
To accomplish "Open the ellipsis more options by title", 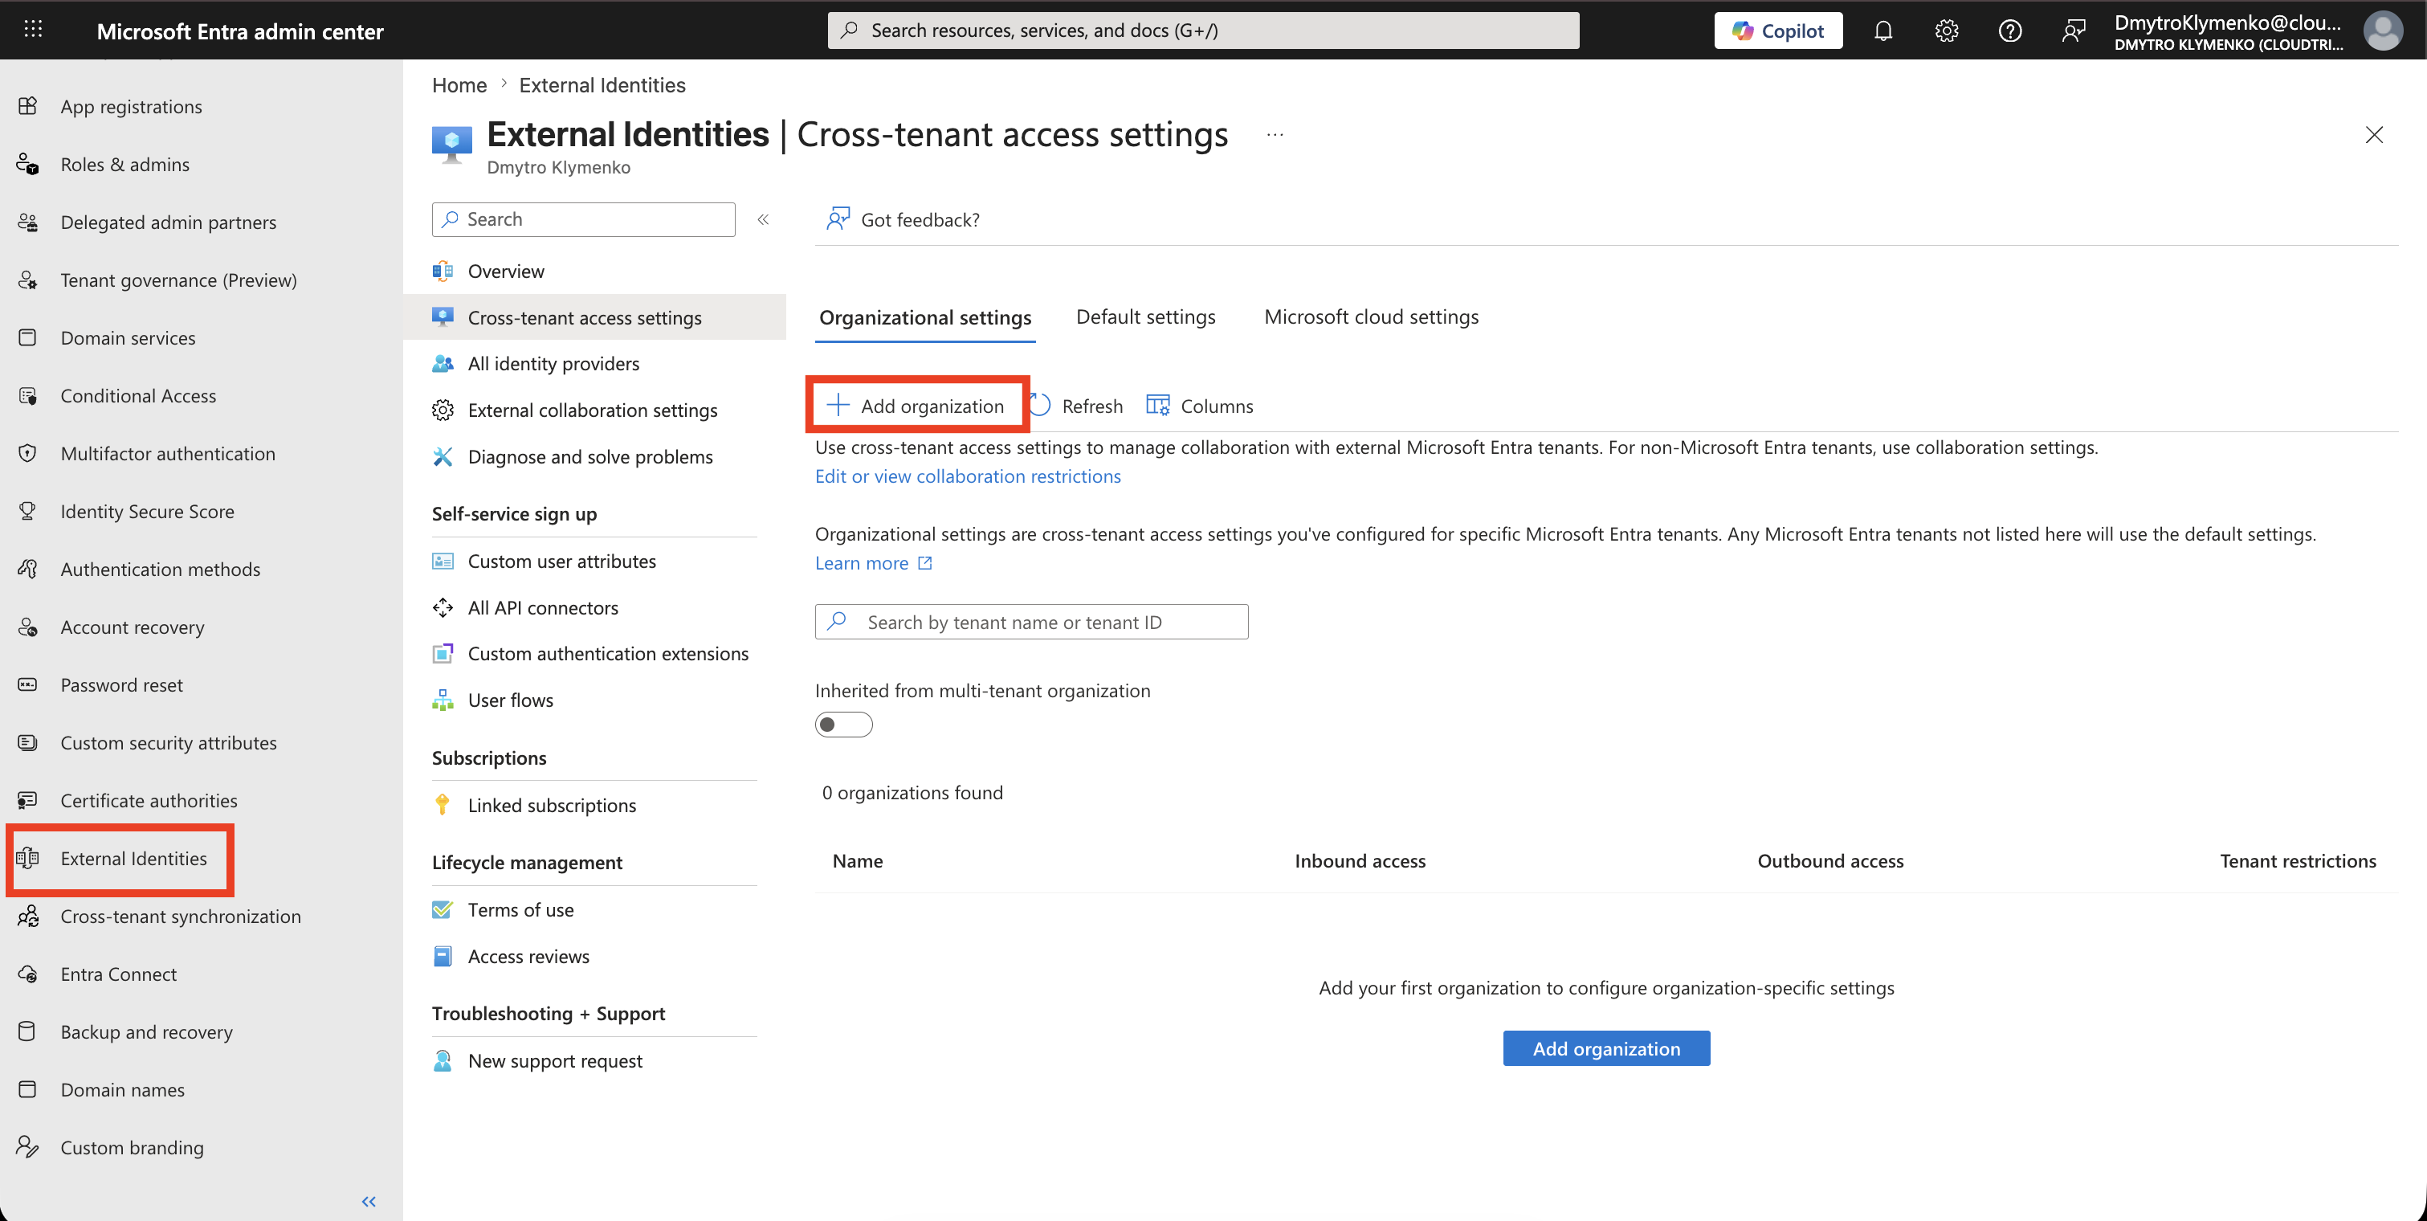I will 1275,135.
